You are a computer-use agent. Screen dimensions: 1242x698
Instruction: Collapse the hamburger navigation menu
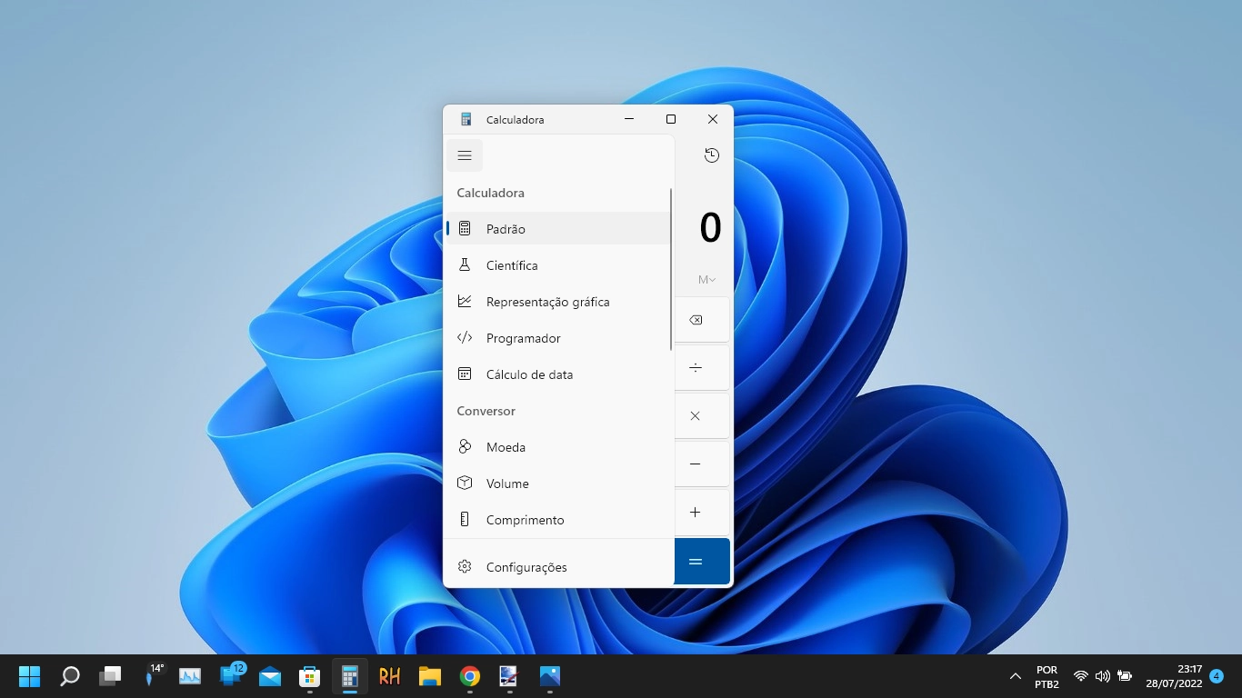click(465, 155)
